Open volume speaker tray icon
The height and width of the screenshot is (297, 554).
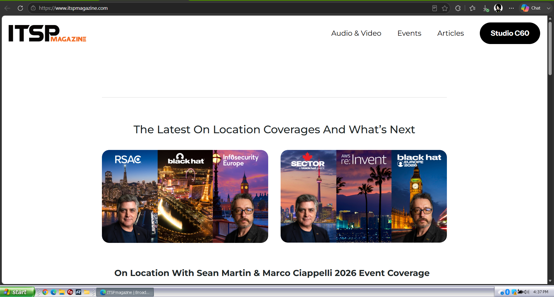coord(527,292)
